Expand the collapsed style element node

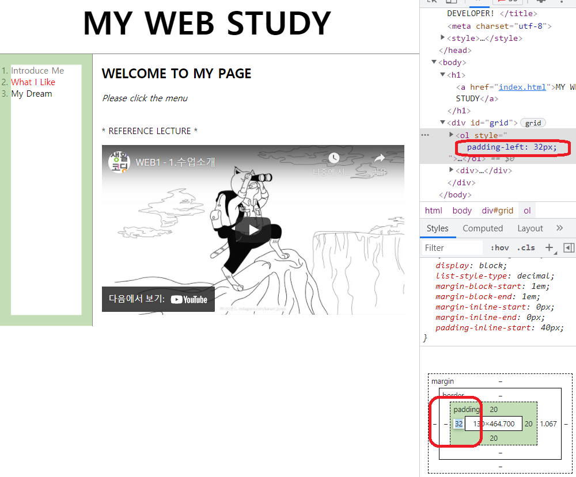pos(442,37)
